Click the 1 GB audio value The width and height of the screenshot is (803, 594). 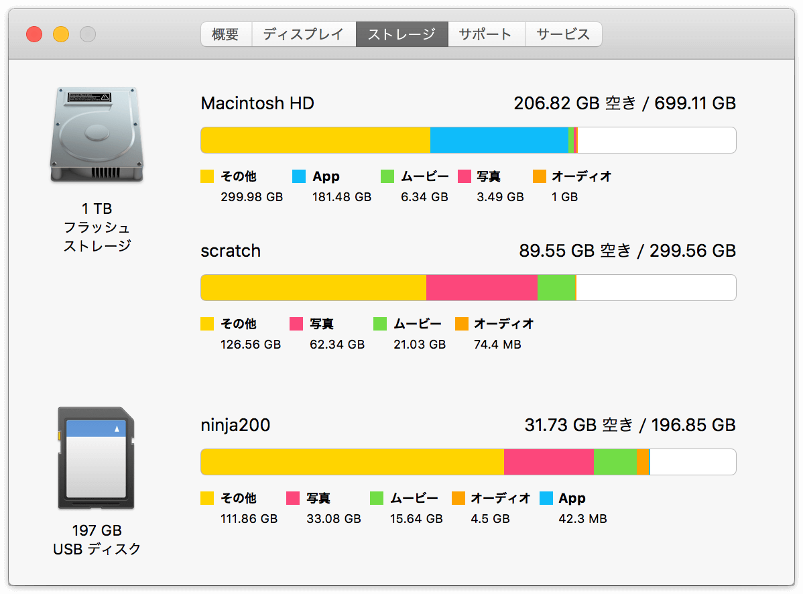[x=564, y=197]
